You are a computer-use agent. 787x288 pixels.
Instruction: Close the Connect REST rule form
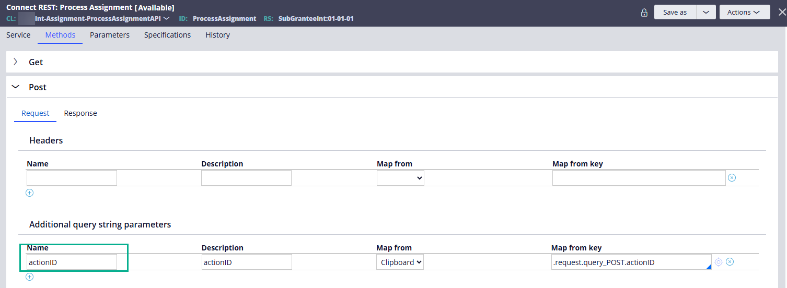[x=782, y=12]
